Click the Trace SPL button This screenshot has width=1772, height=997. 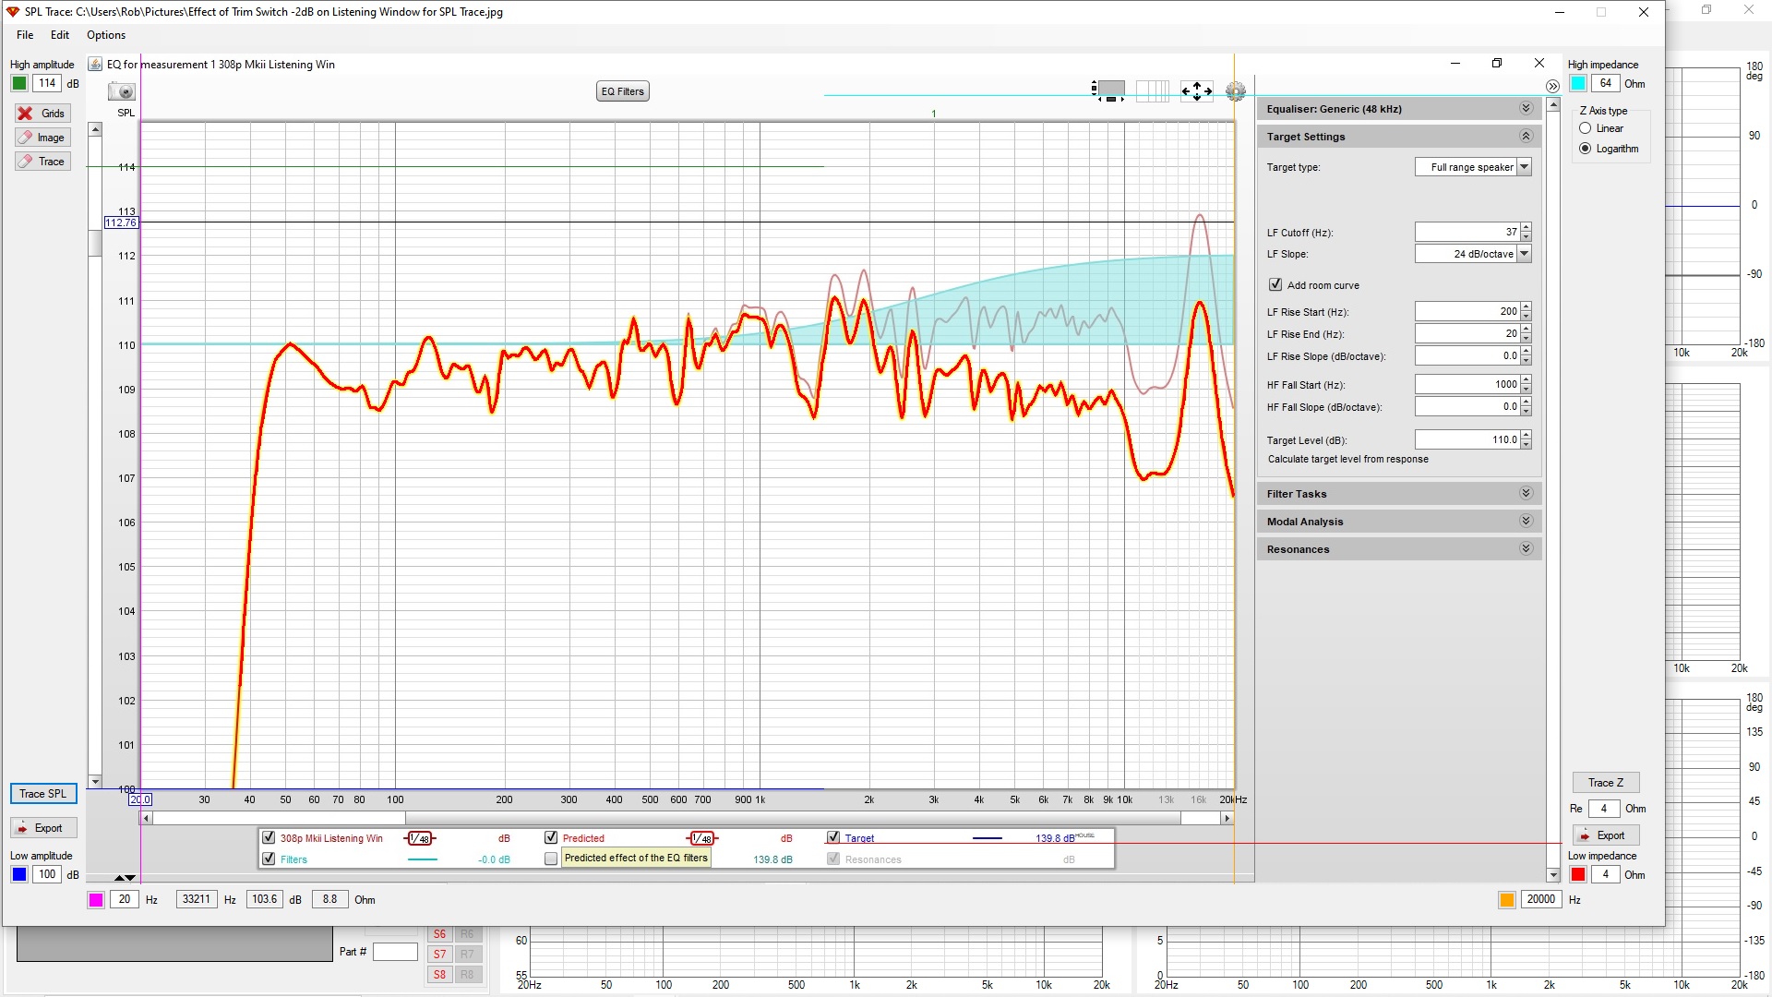tap(43, 794)
